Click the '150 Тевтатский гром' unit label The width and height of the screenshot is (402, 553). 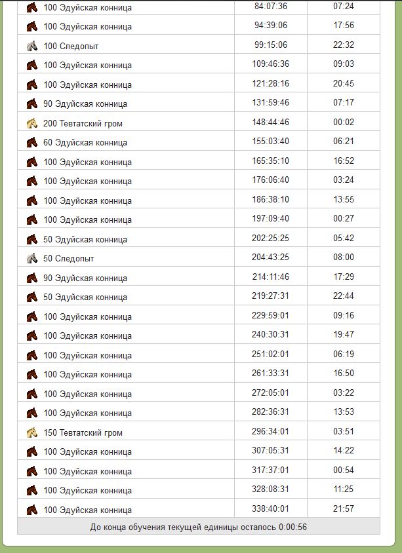point(83,432)
